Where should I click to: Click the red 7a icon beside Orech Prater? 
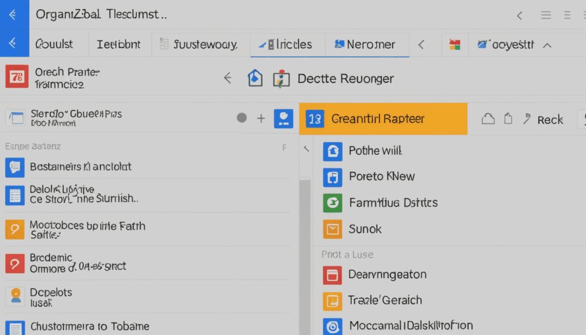17,77
